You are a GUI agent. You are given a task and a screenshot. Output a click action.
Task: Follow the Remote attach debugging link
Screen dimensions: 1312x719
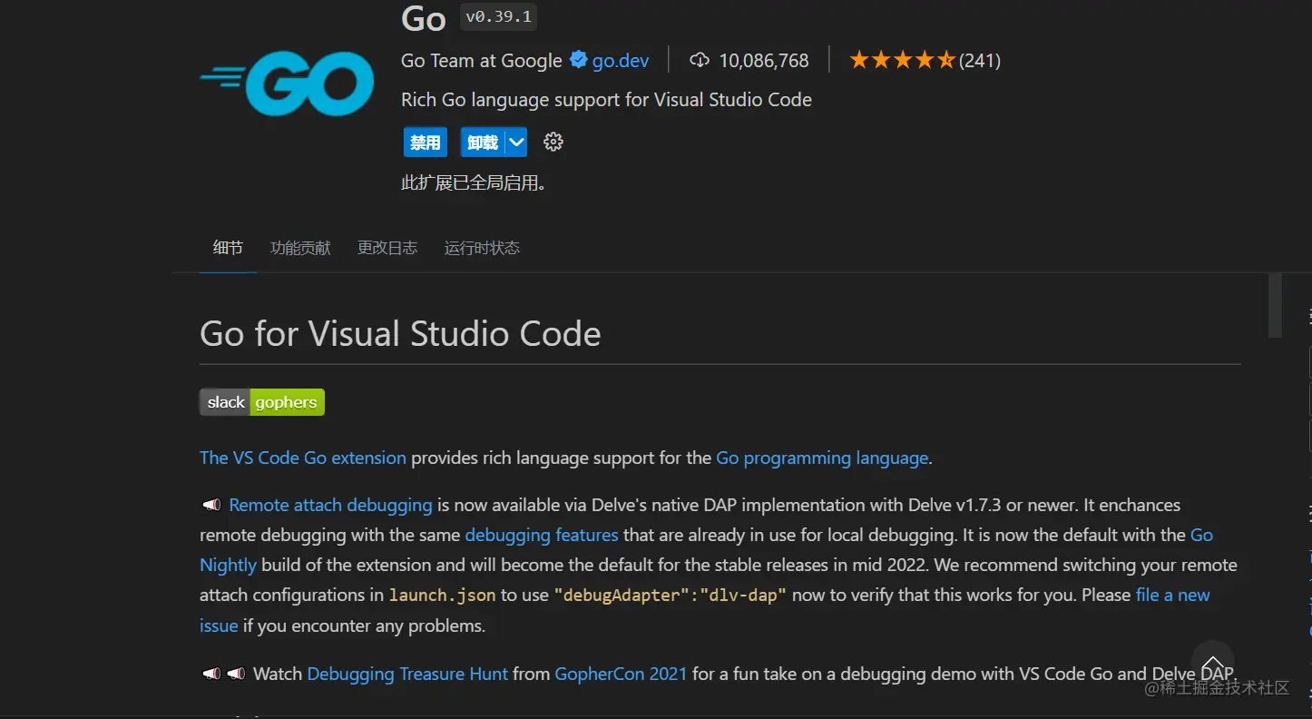click(330, 505)
